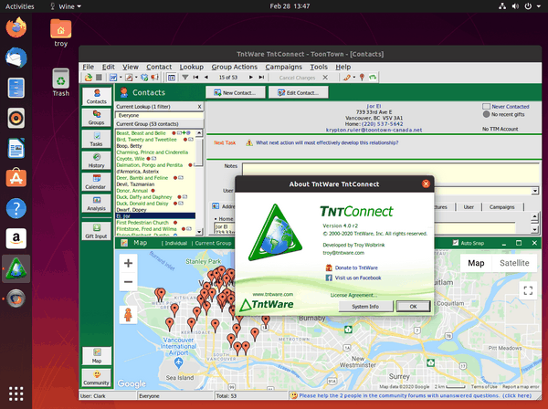Screen dimensions: 548x409
Task: Click the Map sidebar button
Action: coord(97,356)
